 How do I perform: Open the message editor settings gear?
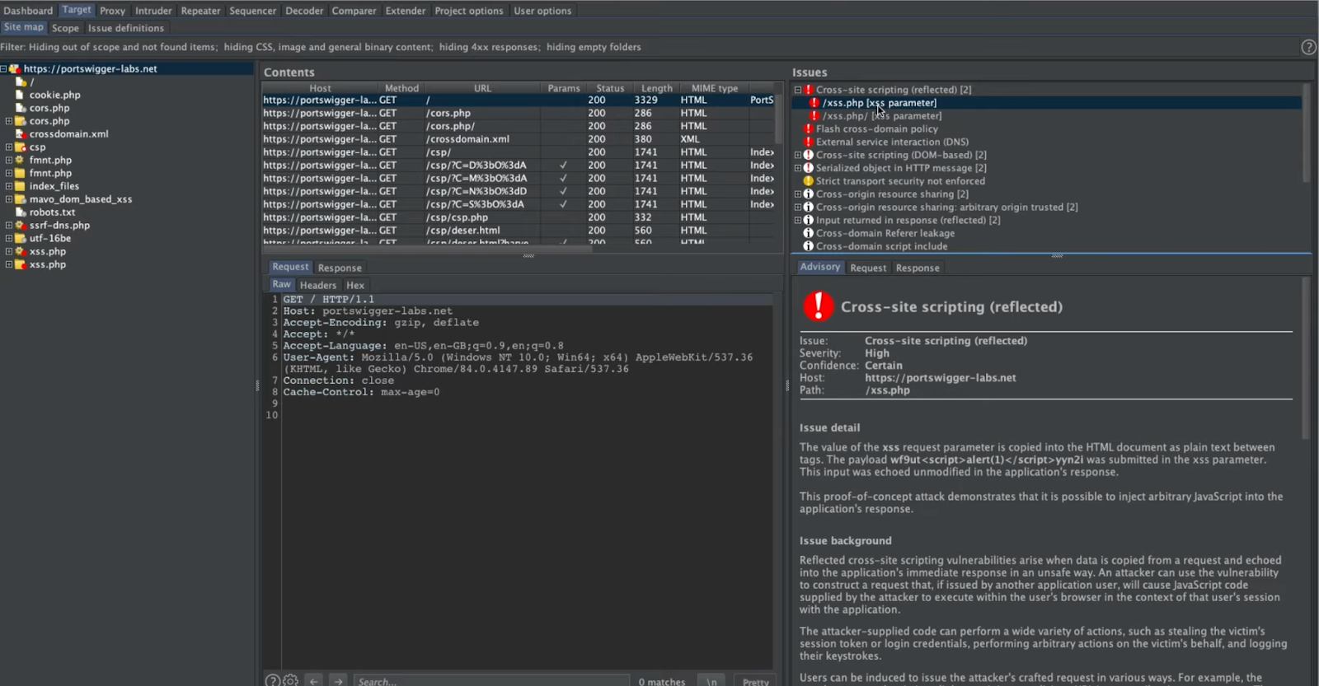coord(291,680)
